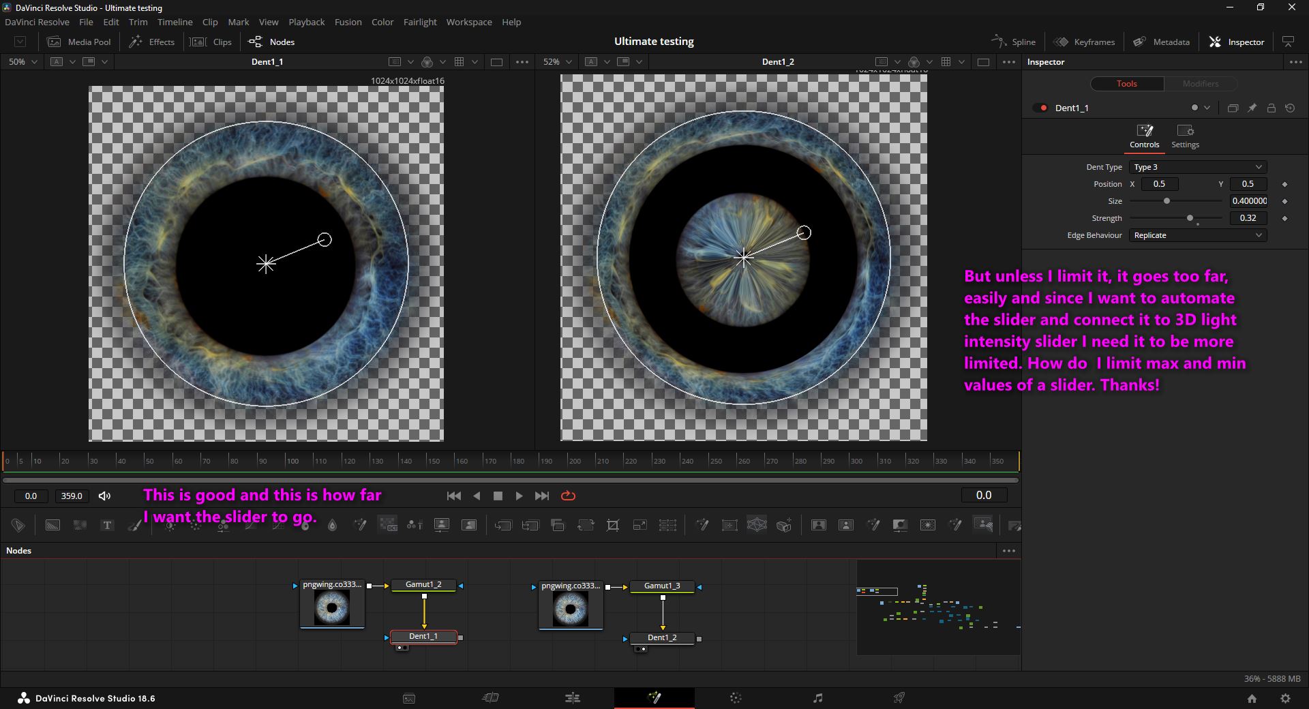The width and height of the screenshot is (1309, 709).
Task: Open the Media Pool panel
Action: coord(78,42)
